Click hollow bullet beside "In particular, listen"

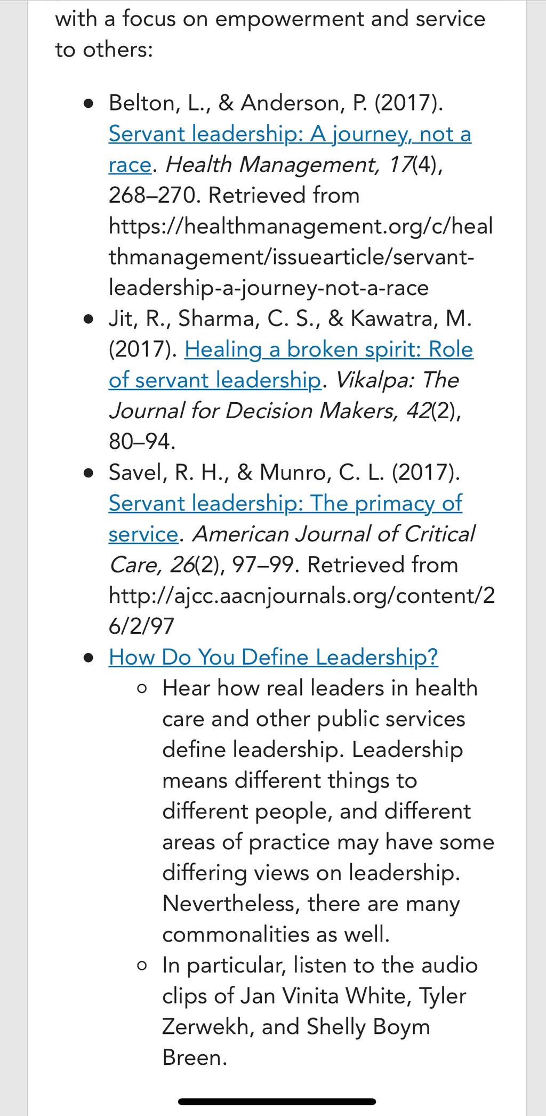point(142,966)
